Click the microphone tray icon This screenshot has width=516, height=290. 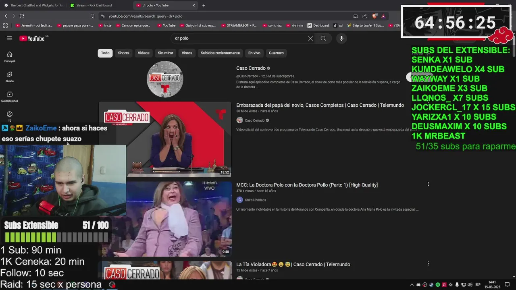[x=457, y=285]
